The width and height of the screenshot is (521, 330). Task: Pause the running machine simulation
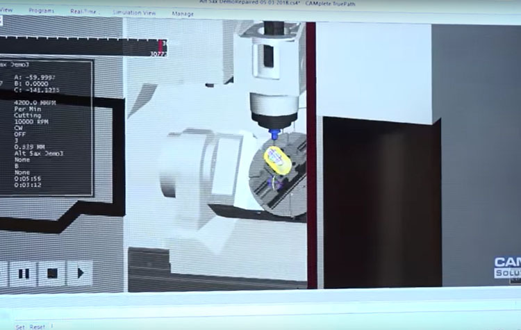point(24,273)
